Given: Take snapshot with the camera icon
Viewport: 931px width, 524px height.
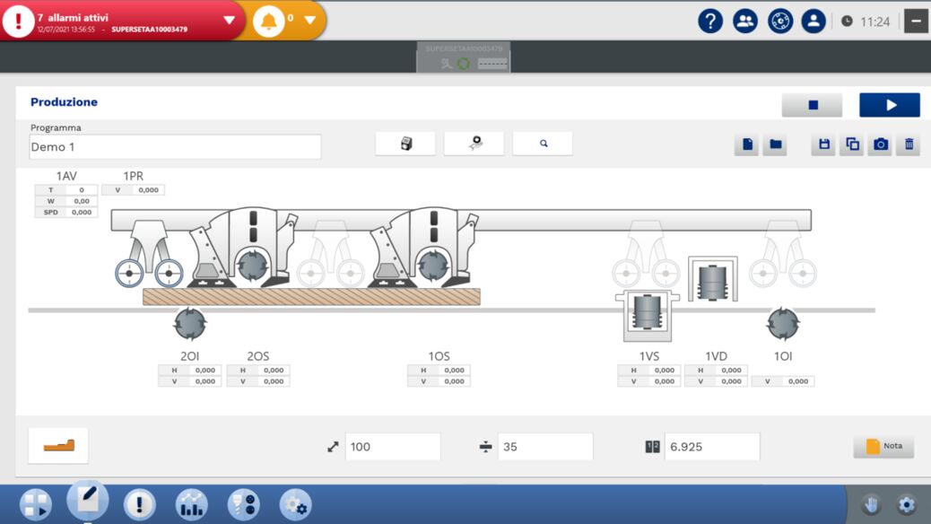Looking at the screenshot, I should [x=881, y=144].
